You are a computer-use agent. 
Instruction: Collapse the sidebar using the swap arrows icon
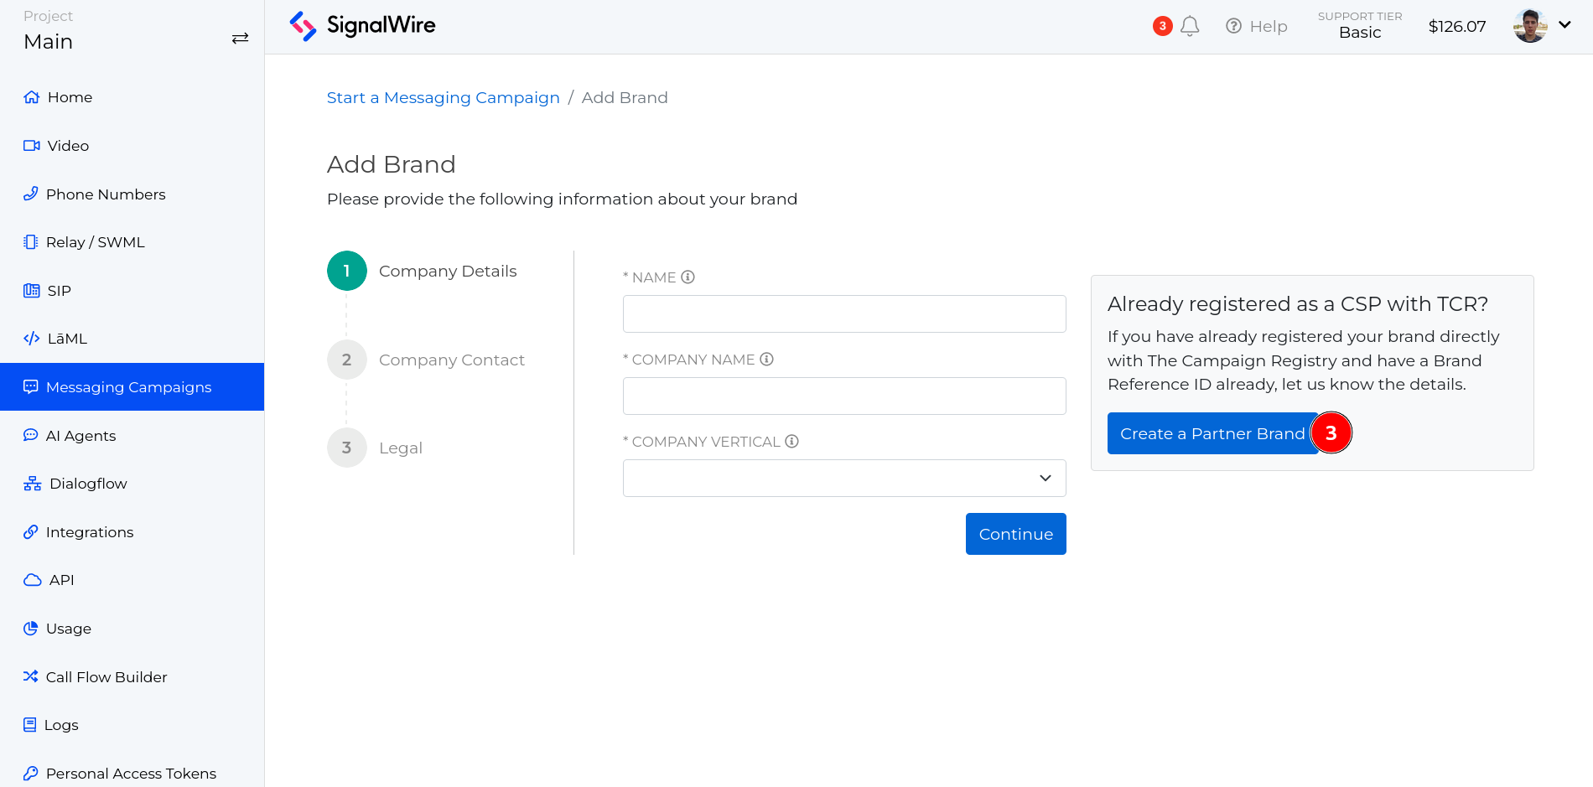[240, 38]
